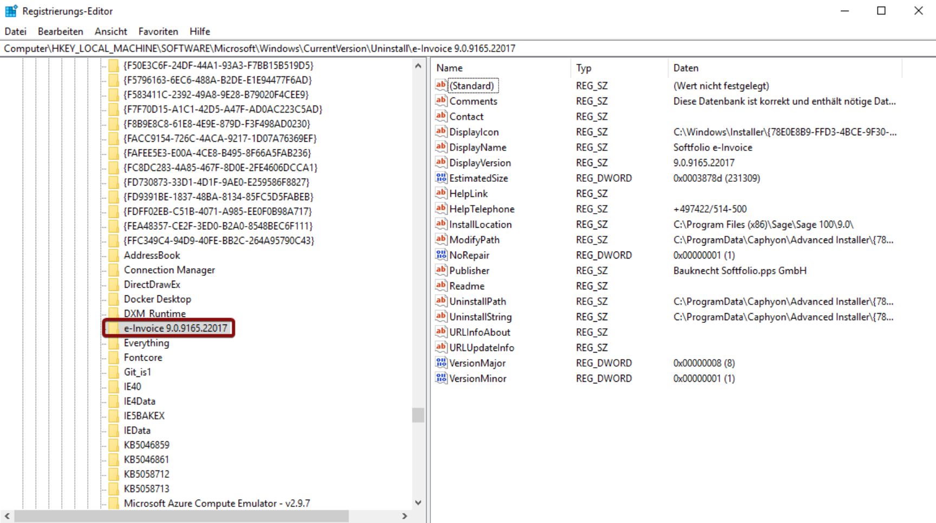
Task: Click the string icon next to HelpTelephone
Action: [x=441, y=209]
